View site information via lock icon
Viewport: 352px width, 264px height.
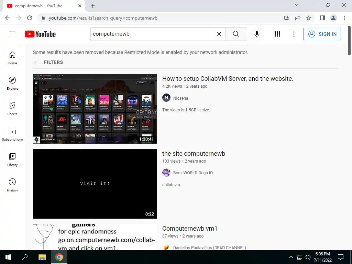[43, 18]
